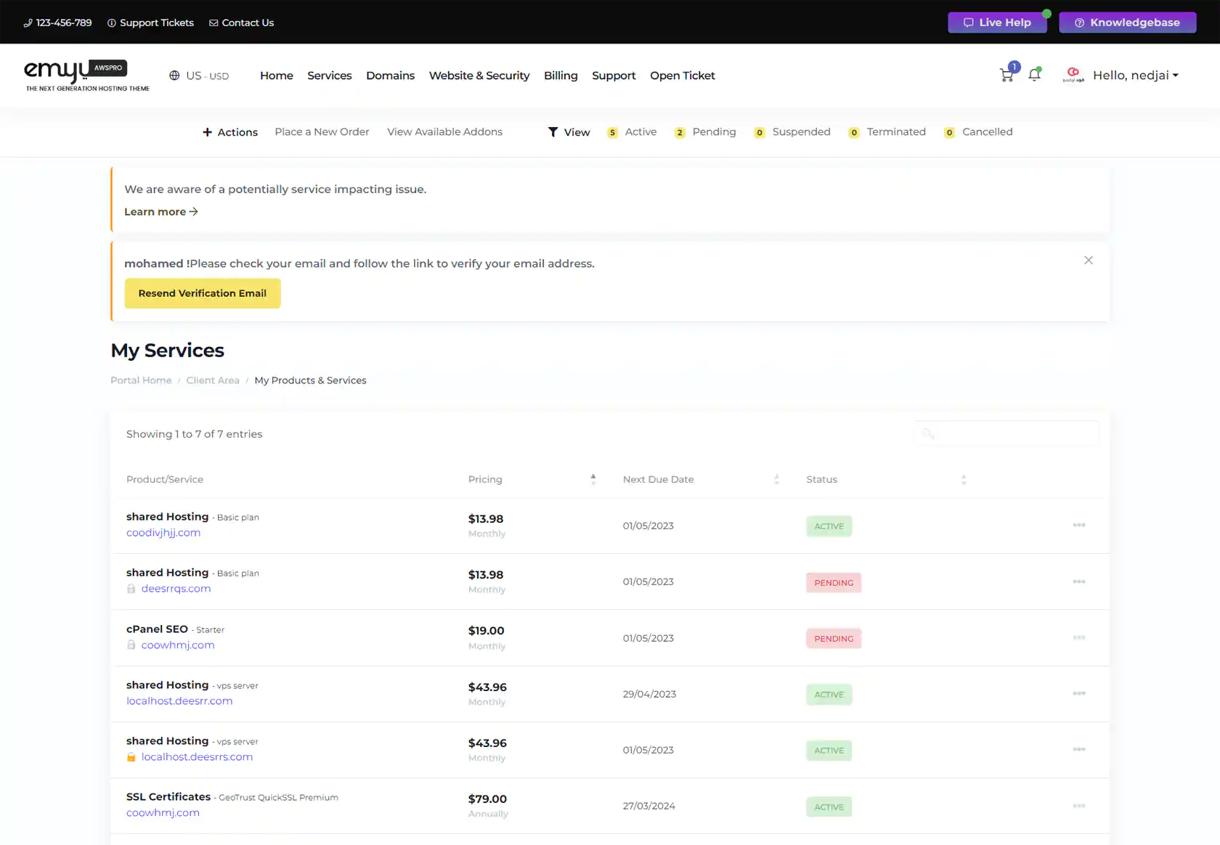Image resolution: width=1220 pixels, height=845 pixels.
Task: Open the Domains menu
Action: pos(390,75)
